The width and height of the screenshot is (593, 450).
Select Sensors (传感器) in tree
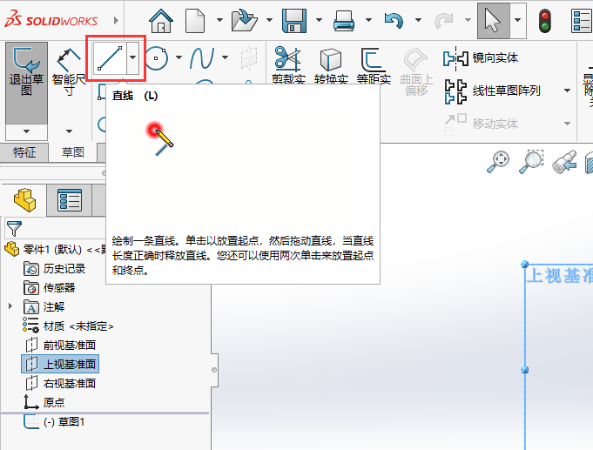tap(50, 288)
